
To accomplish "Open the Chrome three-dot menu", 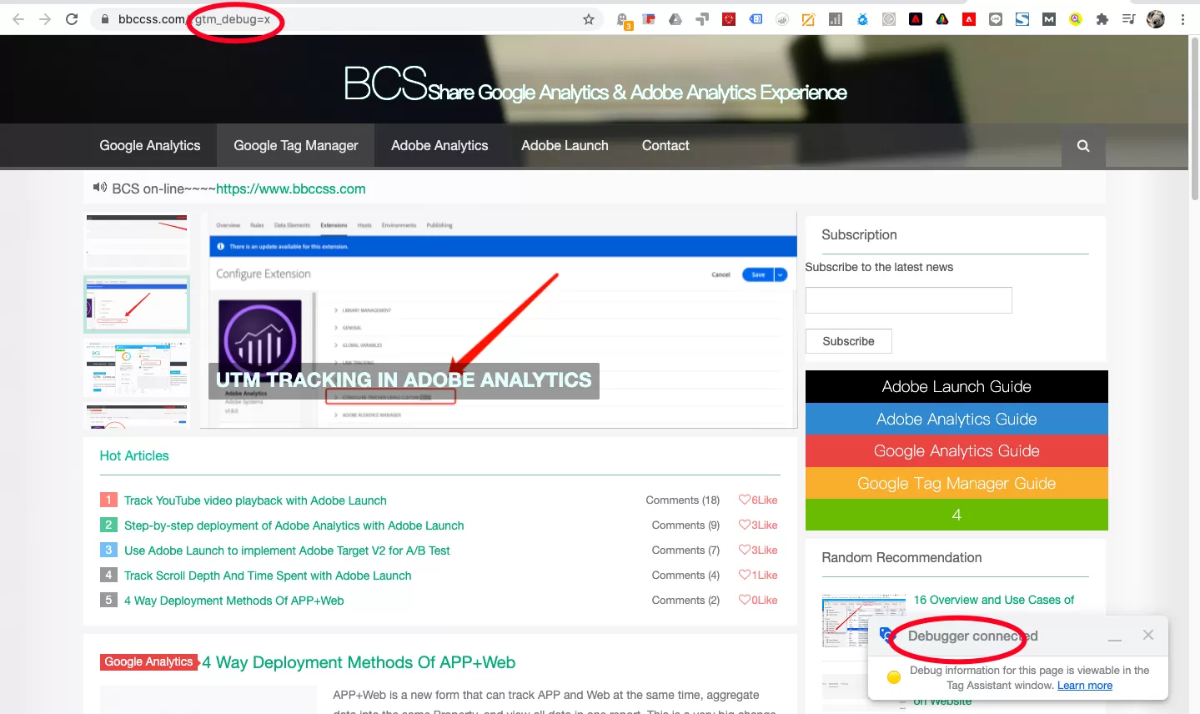I will 1182,19.
